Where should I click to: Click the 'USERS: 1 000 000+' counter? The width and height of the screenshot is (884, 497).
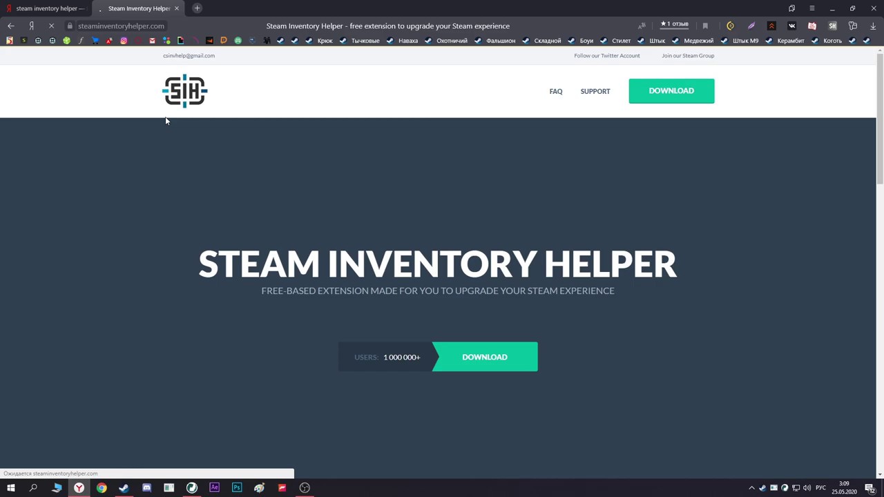[387, 357]
